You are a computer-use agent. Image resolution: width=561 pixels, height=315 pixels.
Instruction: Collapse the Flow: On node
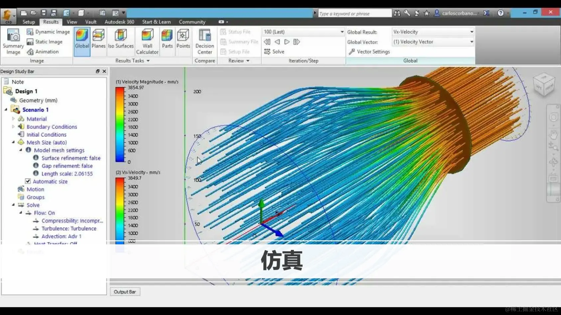pyautogui.click(x=21, y=213)
